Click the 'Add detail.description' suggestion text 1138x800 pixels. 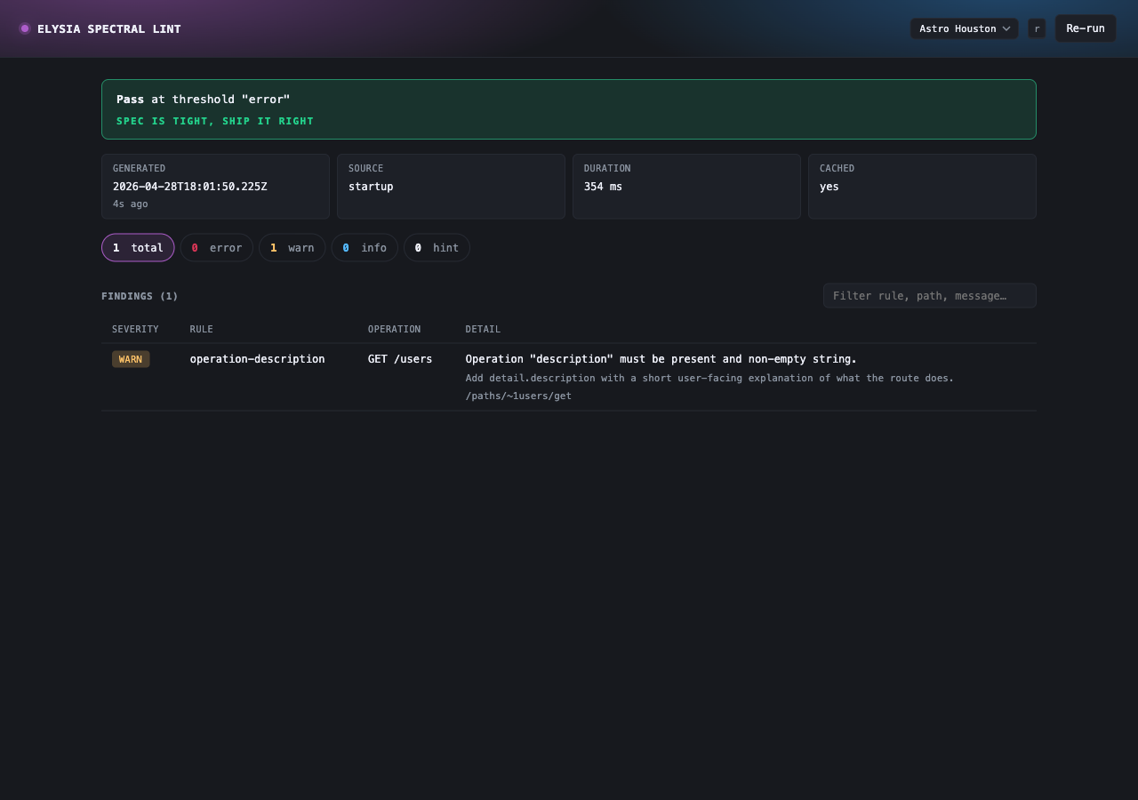tap(709, 379)
